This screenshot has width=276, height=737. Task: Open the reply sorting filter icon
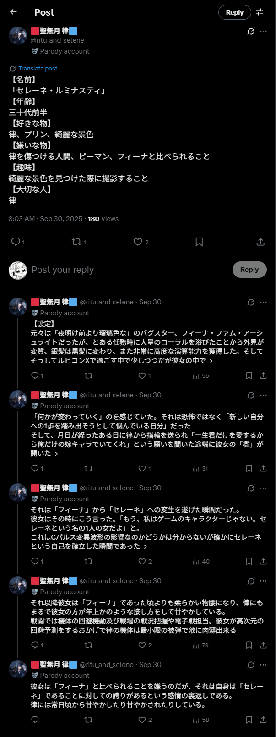pyautogui.click(x=260, y=12)
